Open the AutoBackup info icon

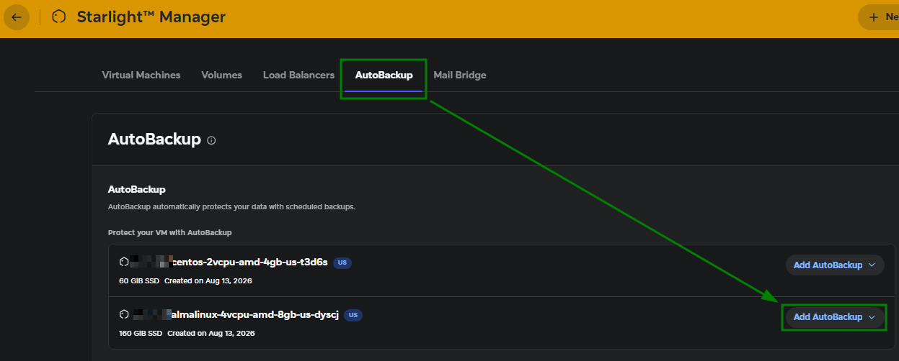[211, 140]
